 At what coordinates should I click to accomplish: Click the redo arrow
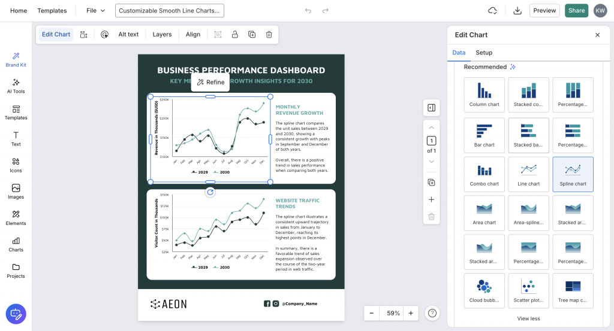(x=326, y=11)
